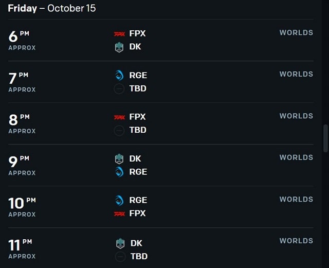The image size is (329, 268).
Task: Select the 10 PM APPROX time slot
Action: click(x=22, y=207)
